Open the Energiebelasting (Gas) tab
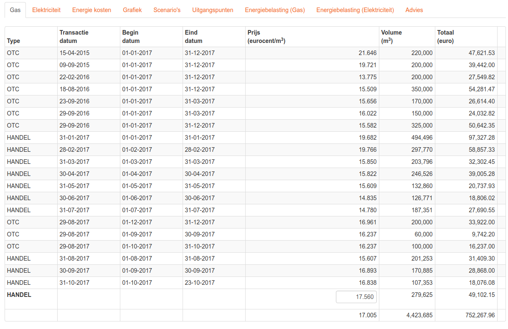The image size is (508, 329). pos(274,10)
